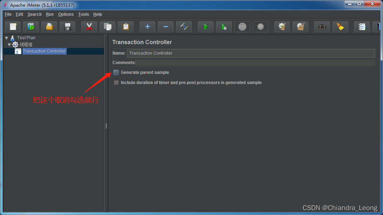Start the test with green play icon
Screen dimensions: 383x215
[x=206, y=27]
